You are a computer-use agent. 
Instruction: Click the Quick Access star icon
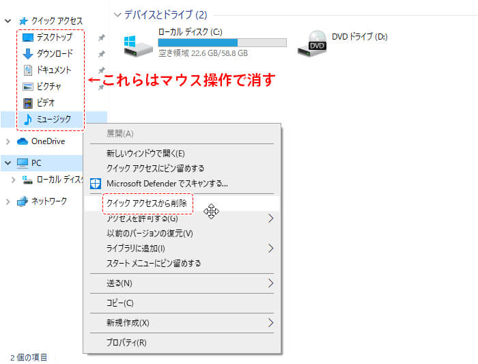click(x=23, y=21)
